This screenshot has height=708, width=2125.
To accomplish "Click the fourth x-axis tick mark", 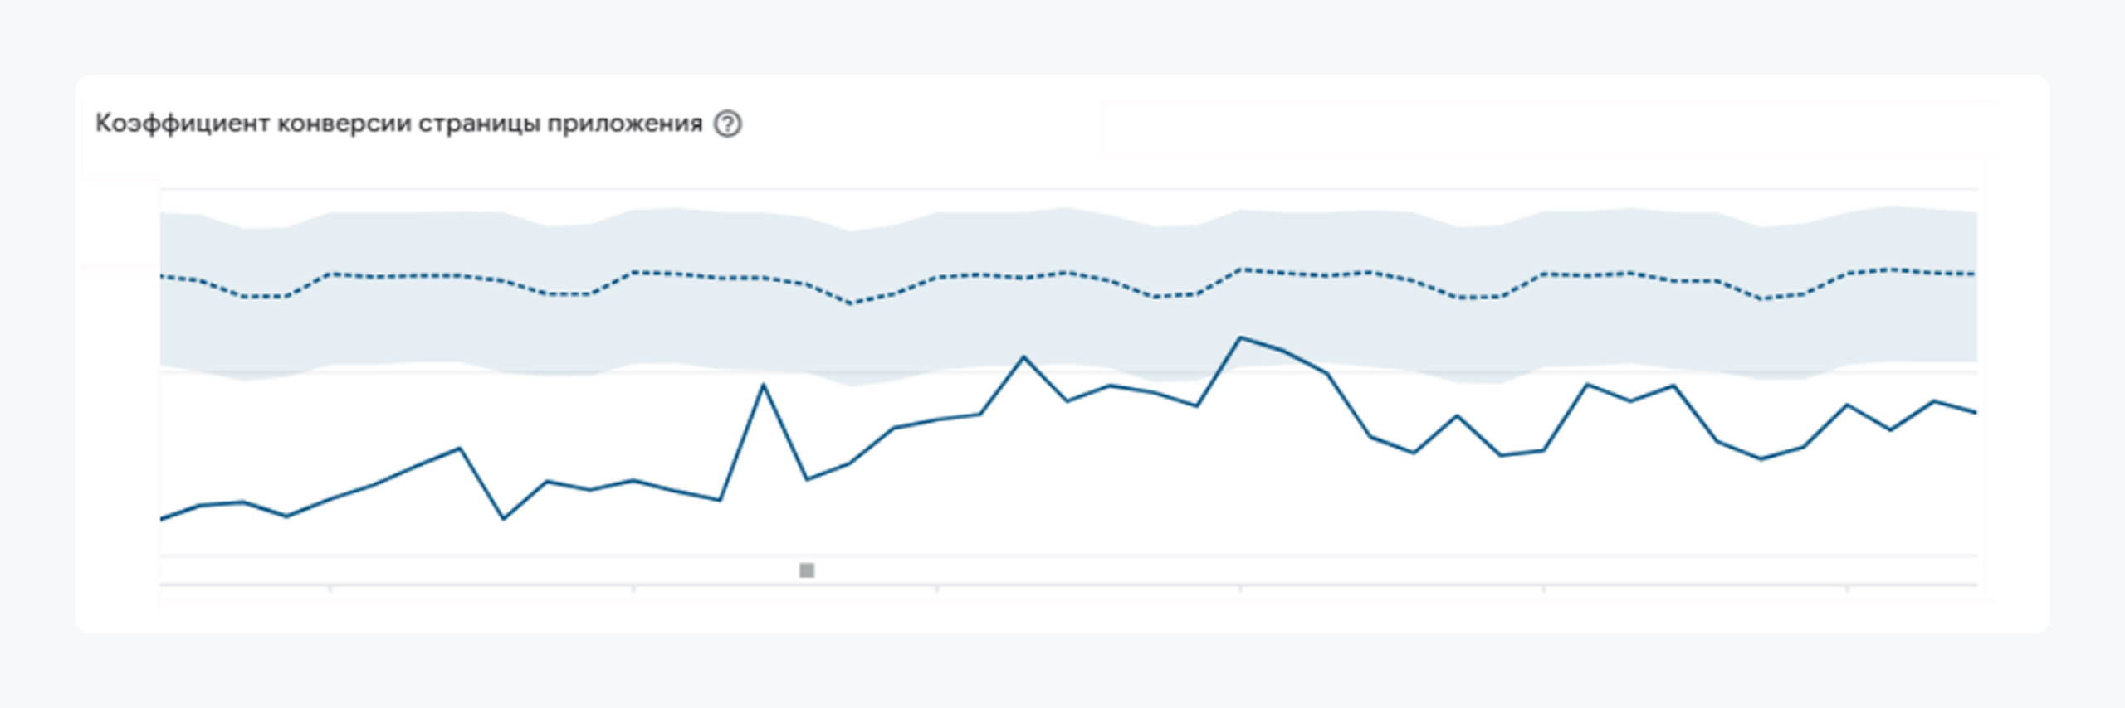I will click(x=1241, y=589).
